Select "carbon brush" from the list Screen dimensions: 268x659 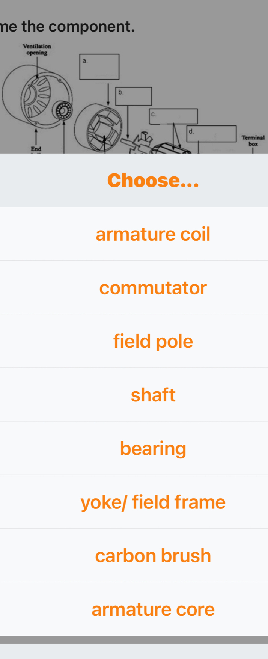click(x=153, y=556)
